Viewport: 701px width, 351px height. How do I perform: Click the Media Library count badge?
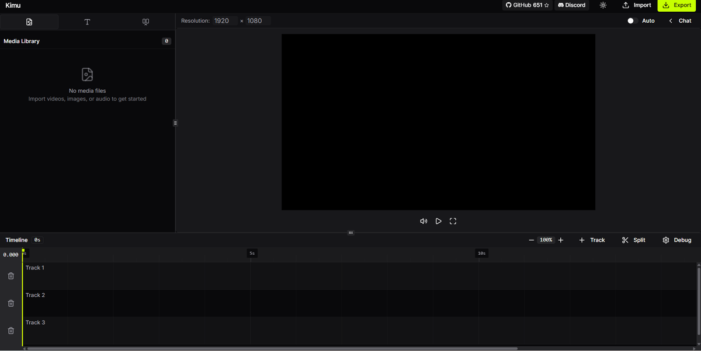coord(166,41)
